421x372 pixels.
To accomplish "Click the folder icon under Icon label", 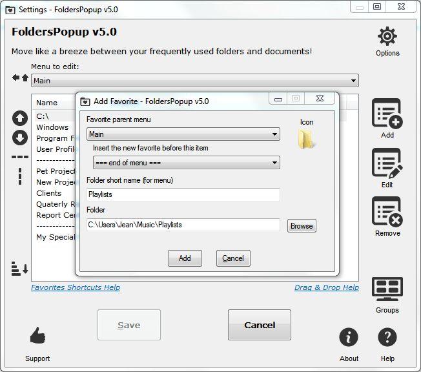I will [306, 139].
